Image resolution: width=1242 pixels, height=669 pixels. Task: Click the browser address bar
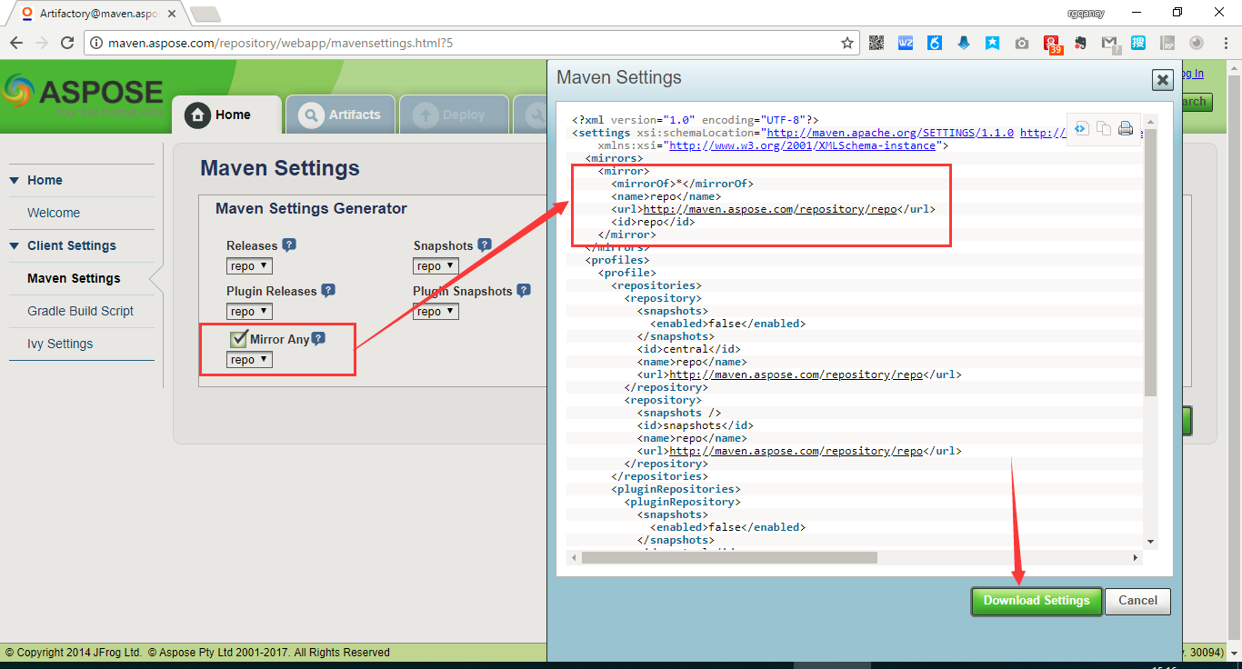tap(472, 43)
